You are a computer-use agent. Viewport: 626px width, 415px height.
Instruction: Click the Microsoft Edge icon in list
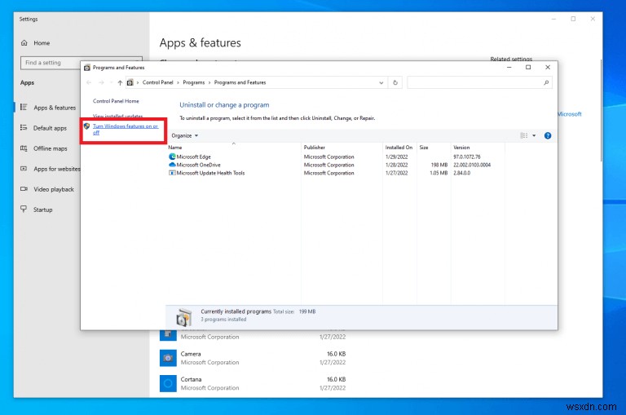[x=172, y=157]
